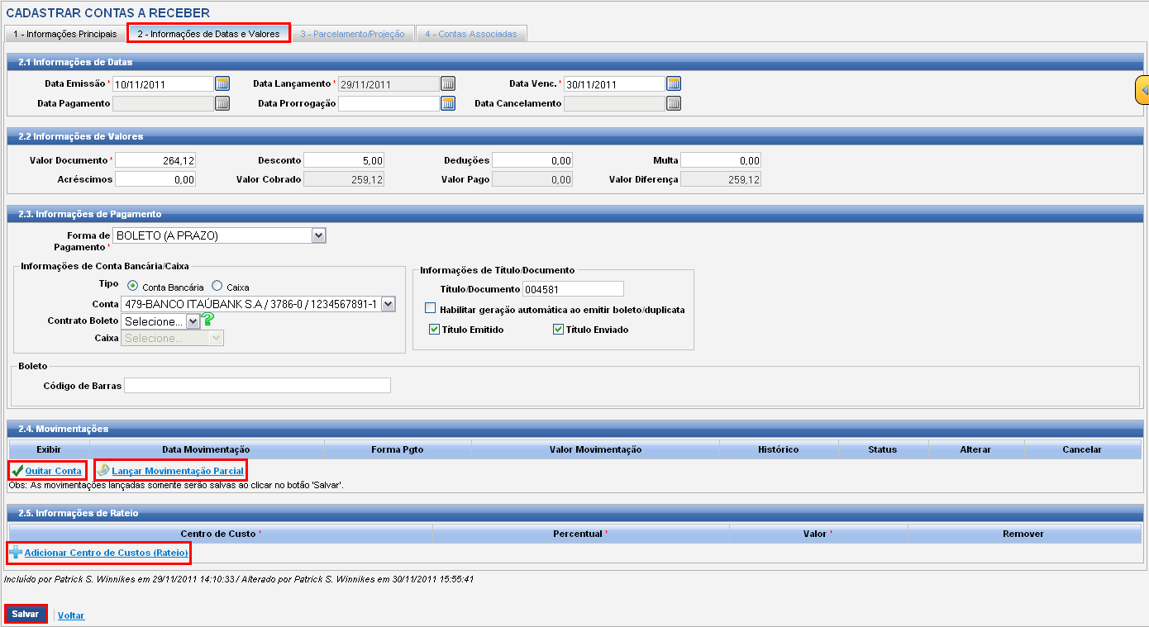Open the disabled Caixa Selecione dropdown
The image size is (1149, 627).
point(173,338)
